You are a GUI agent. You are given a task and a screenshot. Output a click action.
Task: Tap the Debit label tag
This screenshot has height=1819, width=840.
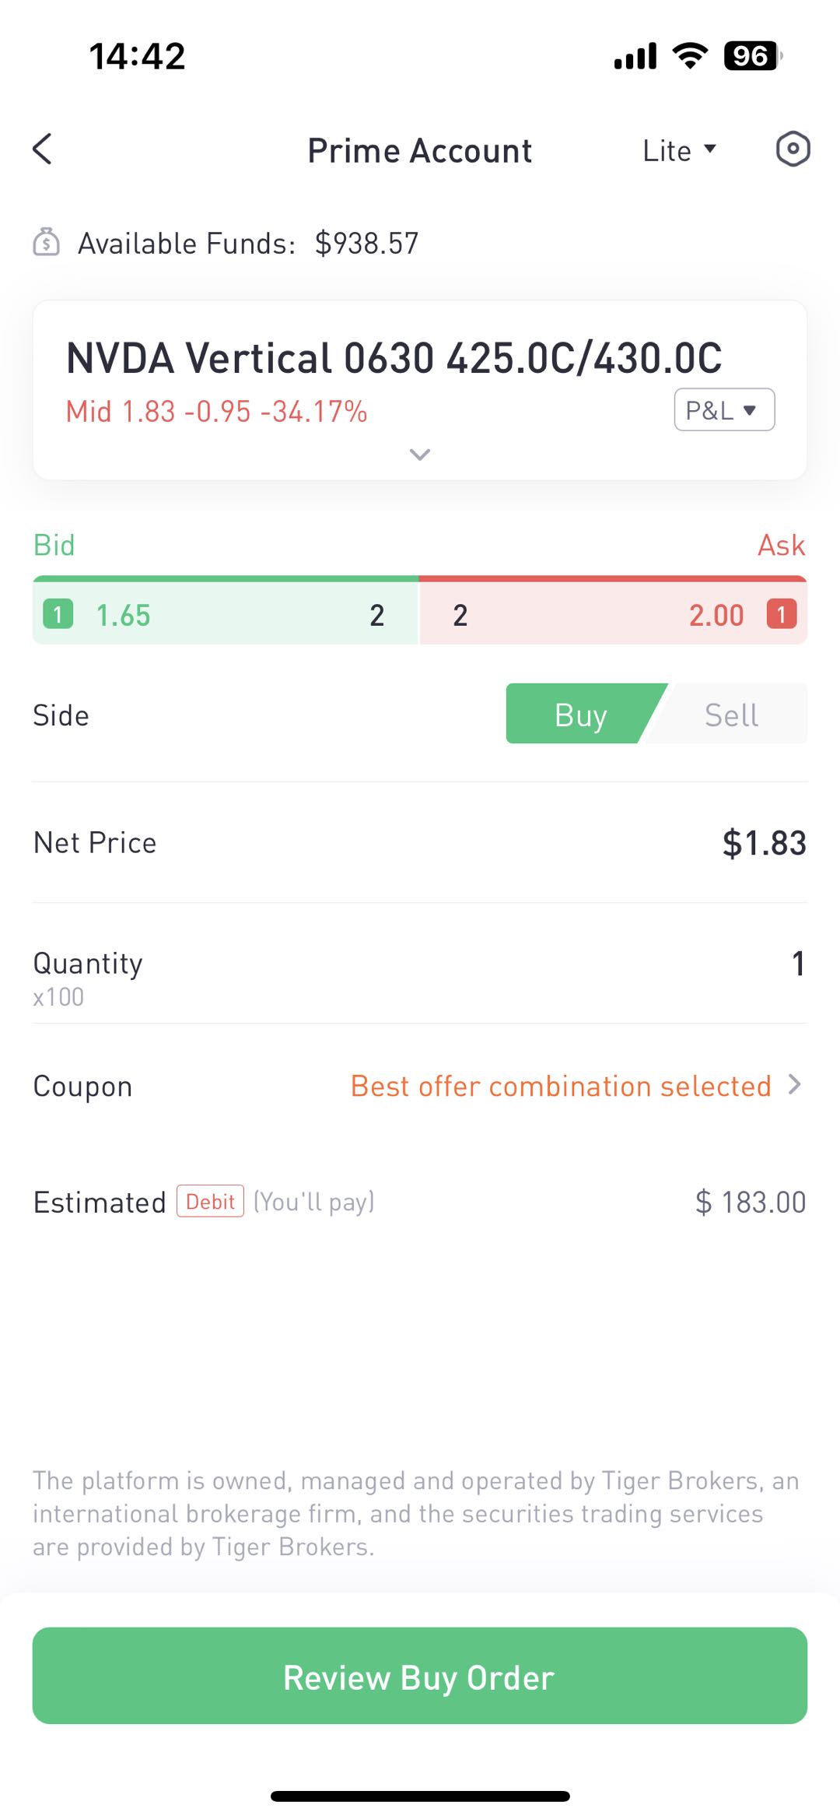click(x=210, y=1201)
